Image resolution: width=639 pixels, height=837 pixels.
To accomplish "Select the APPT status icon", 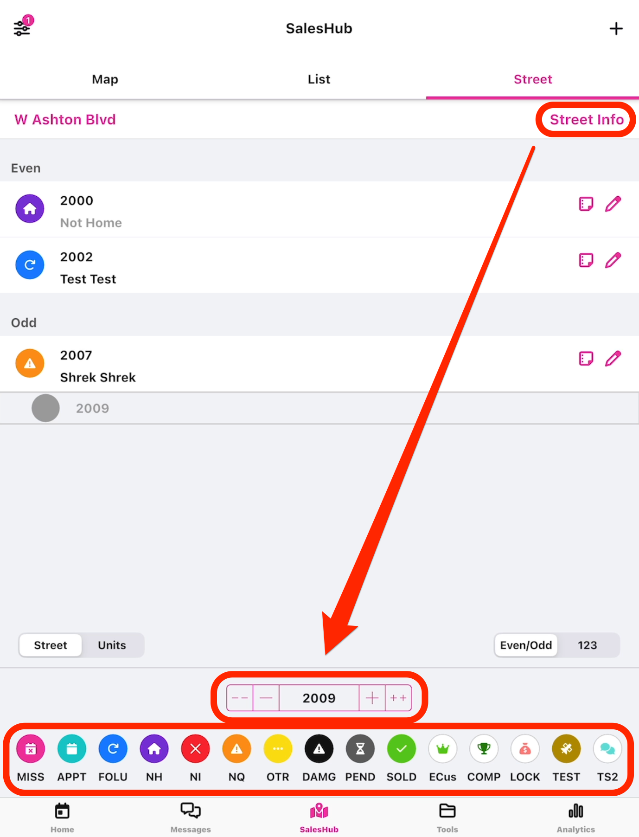I will [x=72, y=749].
